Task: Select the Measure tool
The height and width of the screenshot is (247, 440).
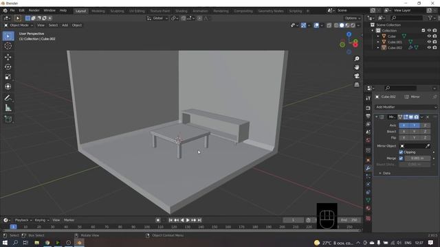Action: [8, 108]
